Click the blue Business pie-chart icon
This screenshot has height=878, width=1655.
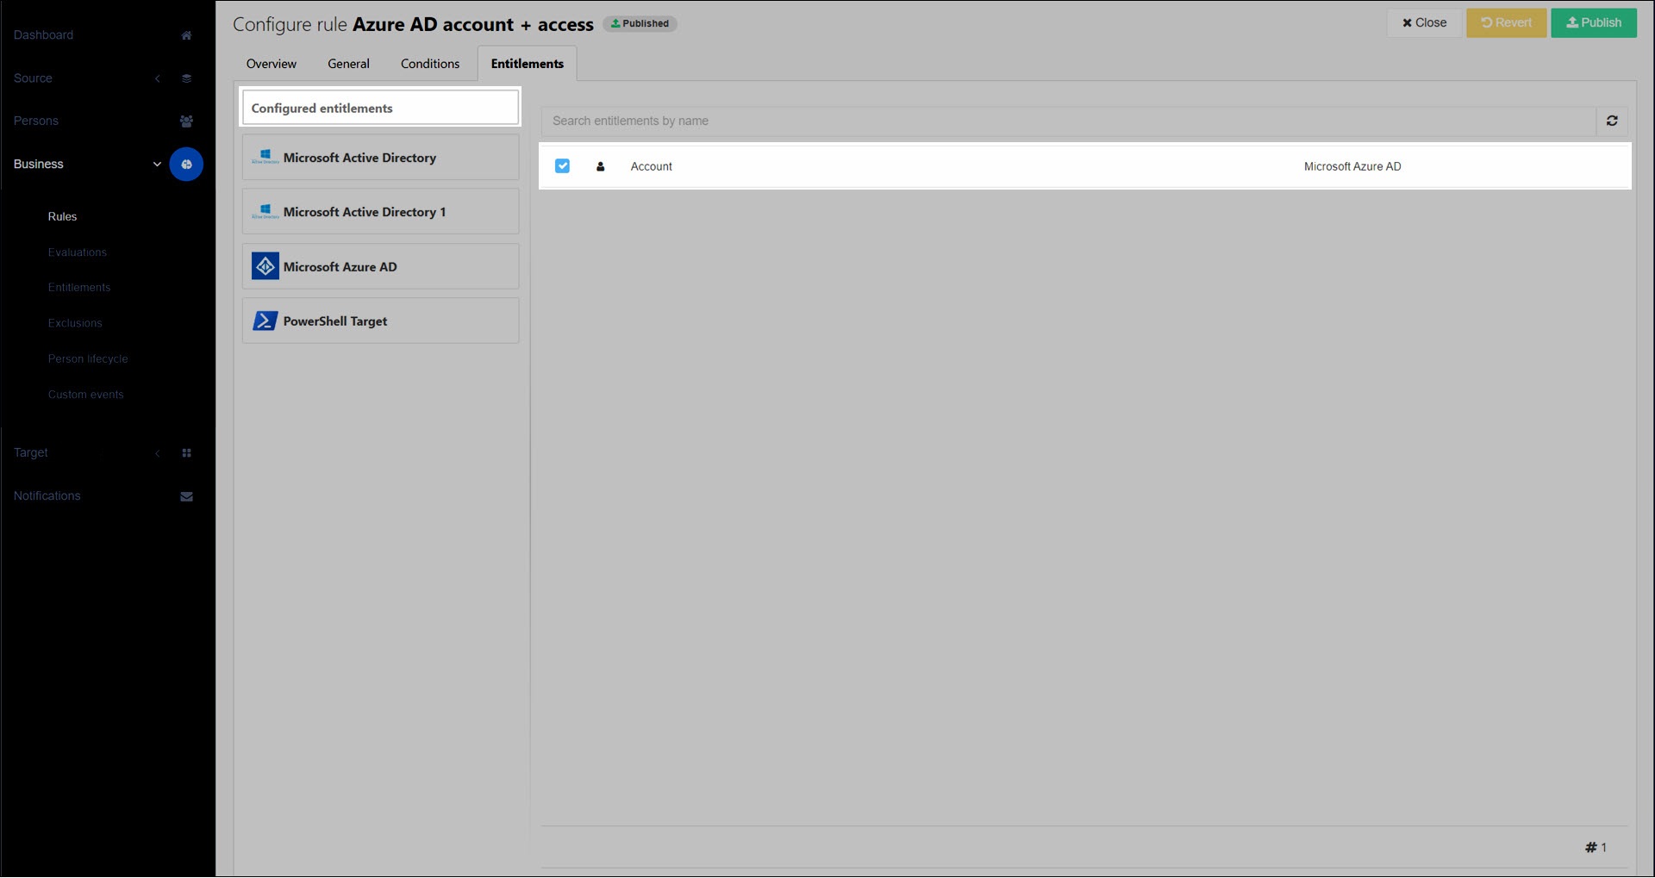[186, 165]
